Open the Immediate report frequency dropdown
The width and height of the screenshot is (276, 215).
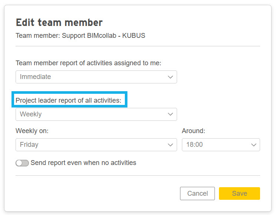pos(96,77)
